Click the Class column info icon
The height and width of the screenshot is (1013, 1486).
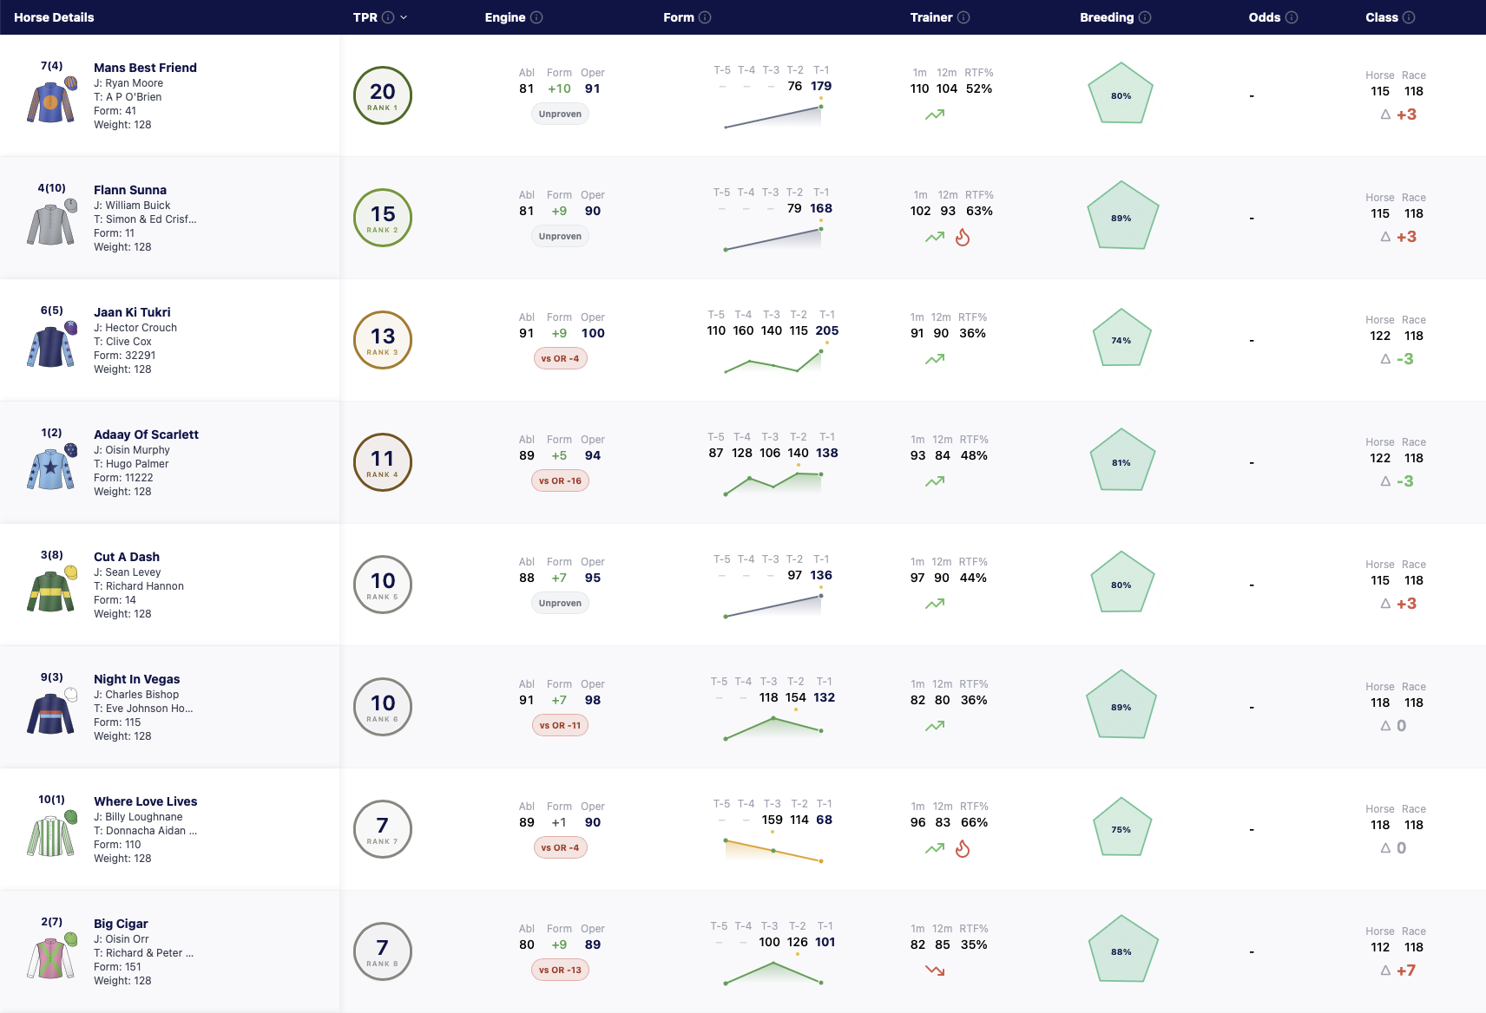pyautogui.click(x=1409, y=17)
